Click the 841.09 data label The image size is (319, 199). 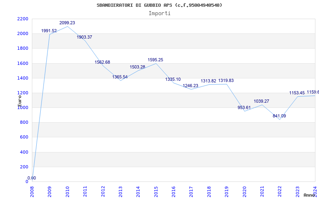[280, 116]
